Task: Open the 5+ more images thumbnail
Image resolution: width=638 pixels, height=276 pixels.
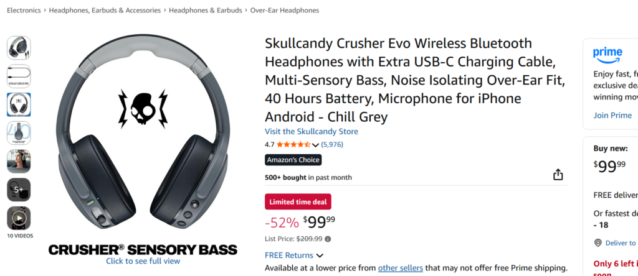Action: point(19,190)
